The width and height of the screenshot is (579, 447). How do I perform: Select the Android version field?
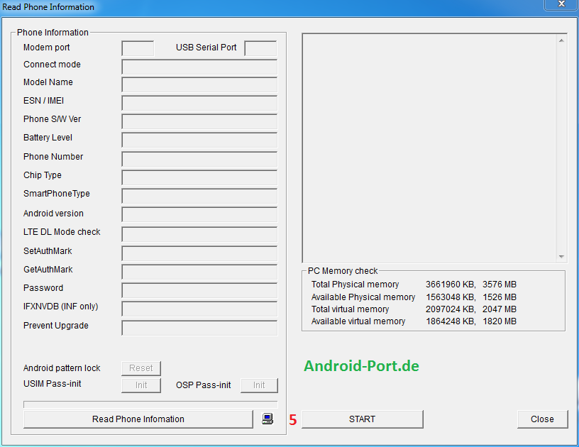[199, 215]
